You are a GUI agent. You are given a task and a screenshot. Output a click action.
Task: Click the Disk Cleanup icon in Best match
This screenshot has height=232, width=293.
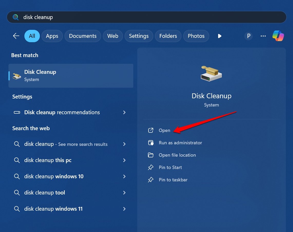(x=17, y=76)
